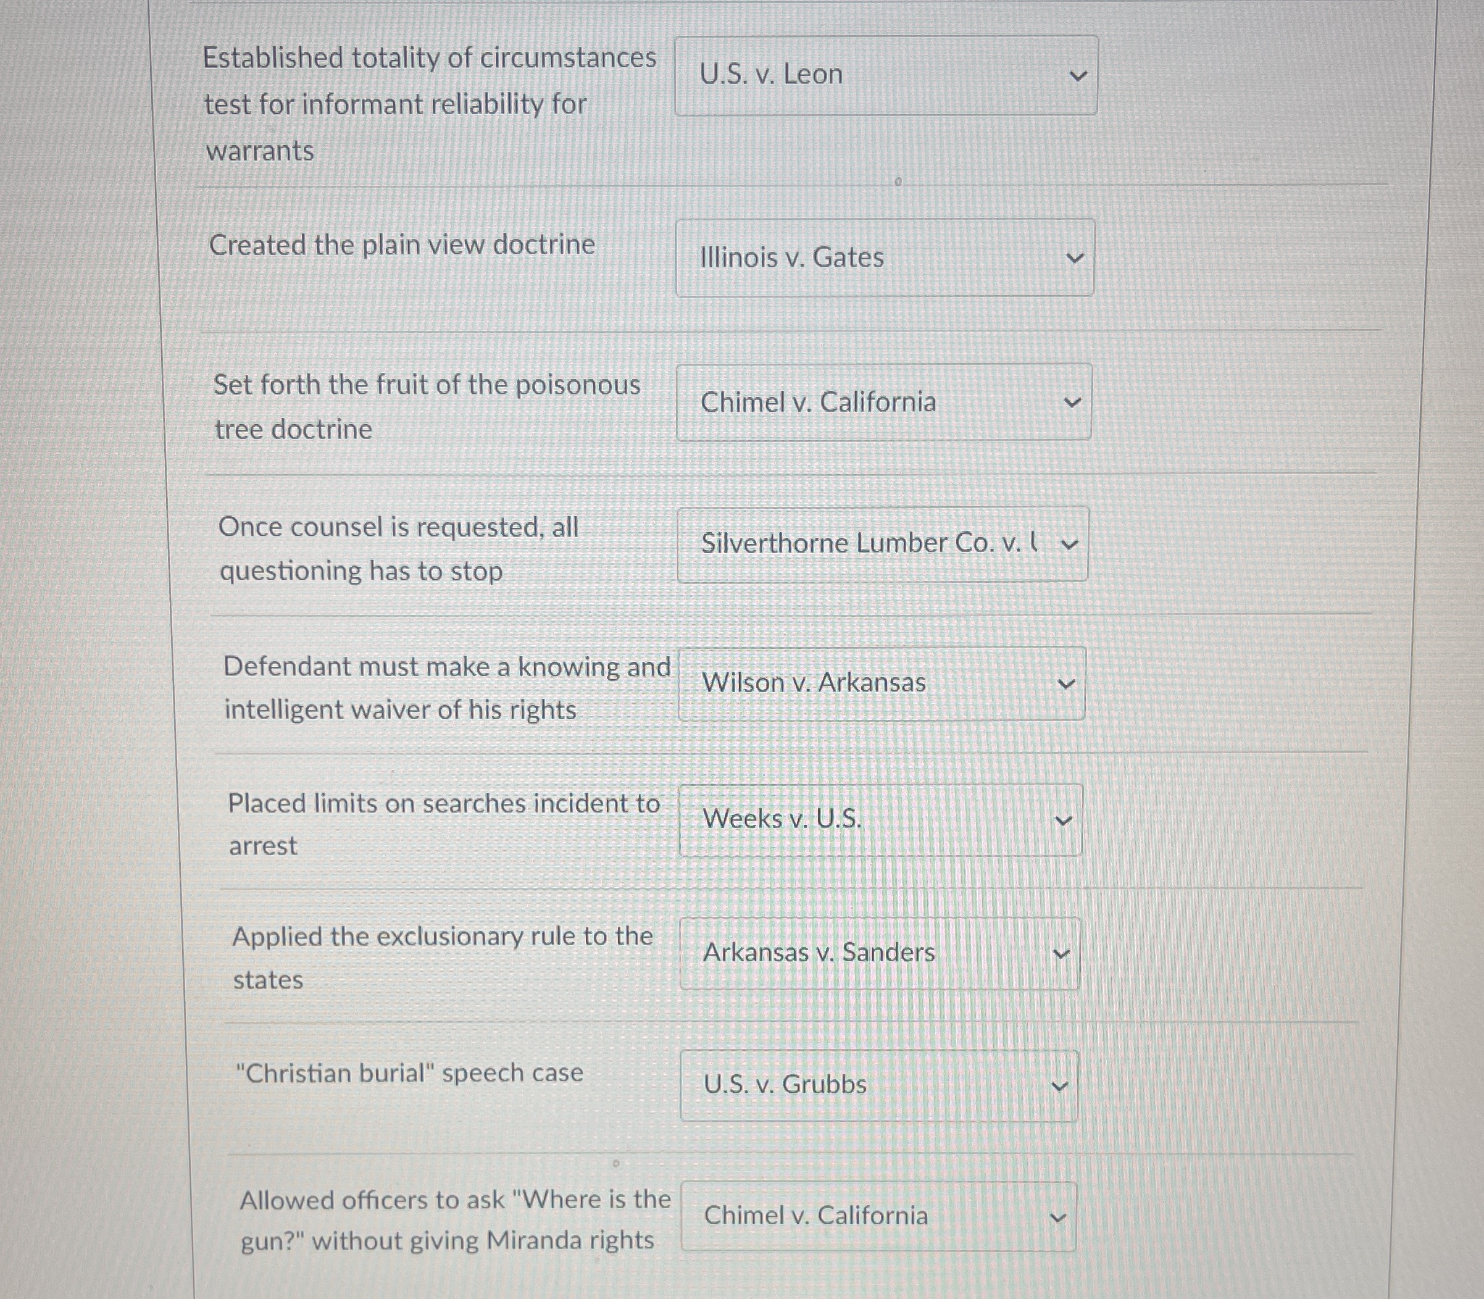Click the arrow beside Wilson v. Arkansas
The image size is (1484, 1299).
(x=1067, y=683)
